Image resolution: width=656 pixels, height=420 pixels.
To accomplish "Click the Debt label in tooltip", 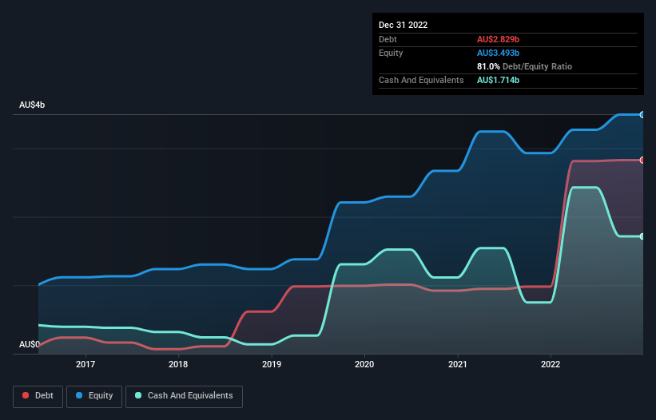I will (388, 39).
